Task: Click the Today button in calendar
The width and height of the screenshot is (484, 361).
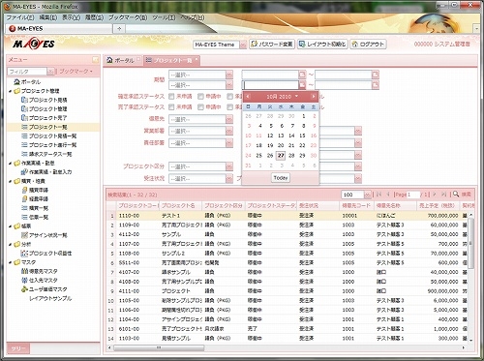Action: [x=281, y=178]
